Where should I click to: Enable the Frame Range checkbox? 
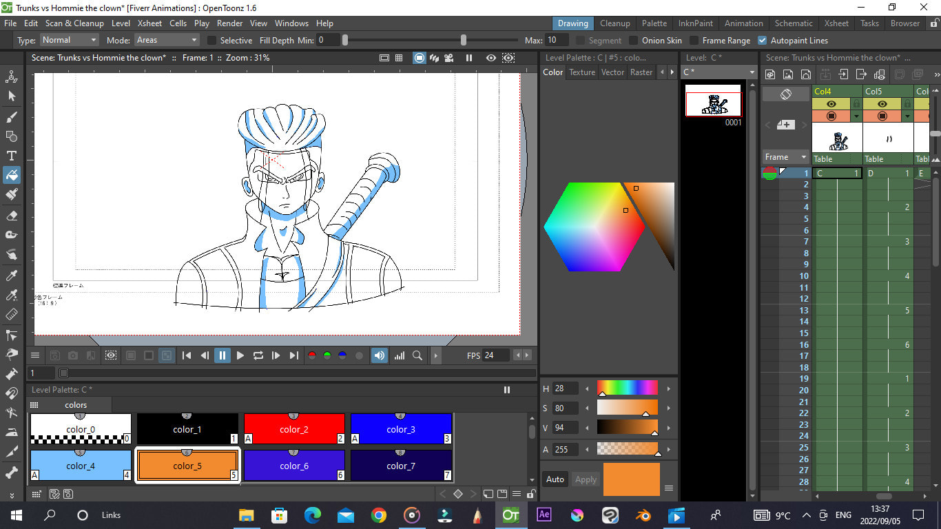694,41
